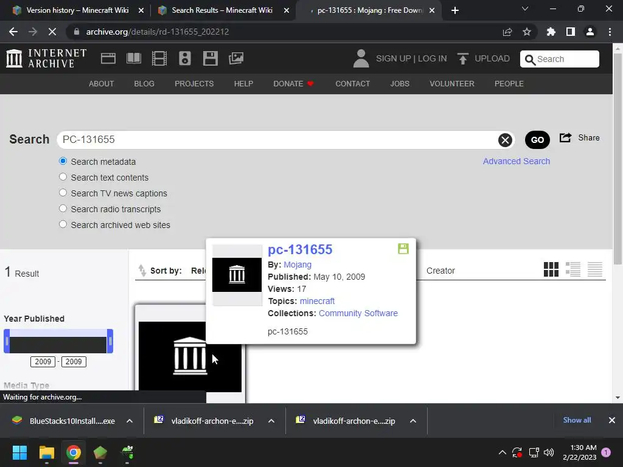Screen dimensions: 623x467
Task: Switch to Version history Minecraft Wiki tab
Action: 77,10
